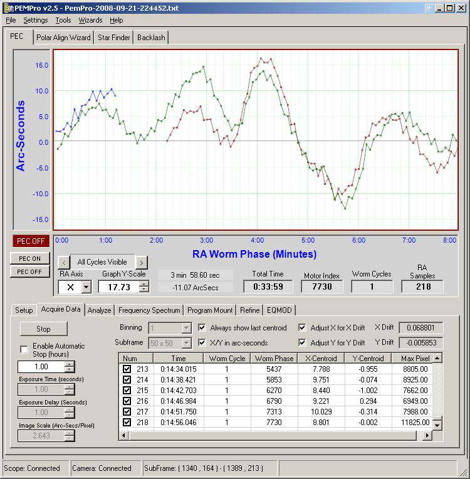Toggle Adjust Y for Y Drift checkbox

click(302, 342)
